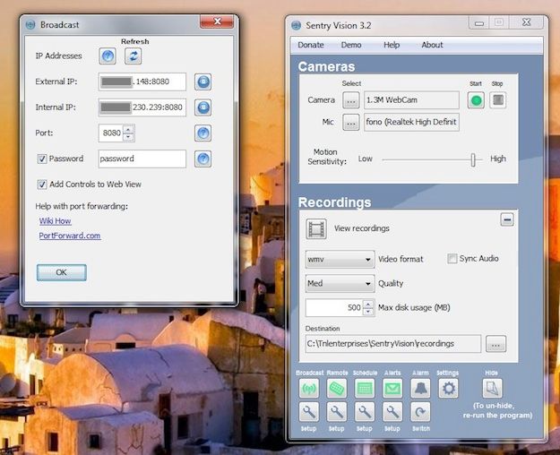Viewport: 560px width, 455px height.
Task: Collapse the Recordings panel
Action: click(507, 219)
